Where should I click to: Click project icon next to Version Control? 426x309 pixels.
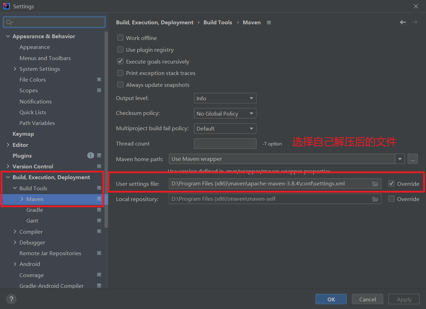(x=99, y=166)
